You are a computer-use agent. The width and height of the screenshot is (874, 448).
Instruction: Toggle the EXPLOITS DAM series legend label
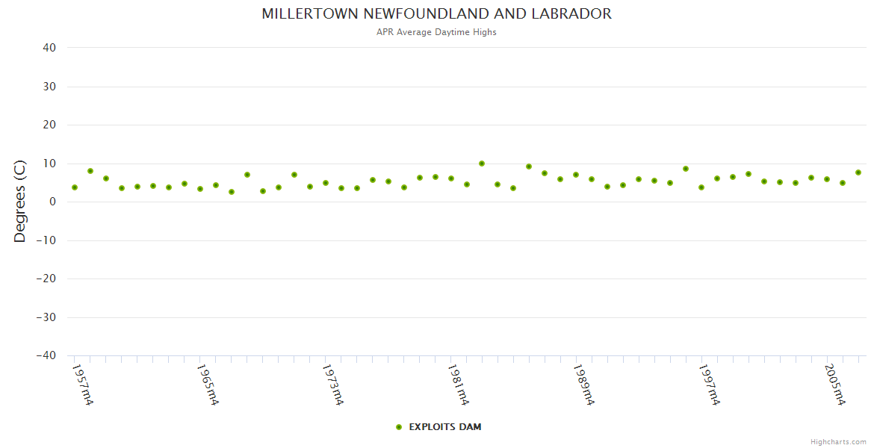tap(444, 427)
